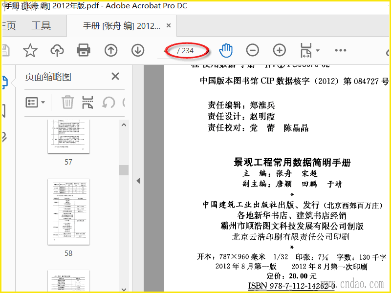
Task: Click the thumbnail panel scrollbar handle
Action: (x=124, y=170)
